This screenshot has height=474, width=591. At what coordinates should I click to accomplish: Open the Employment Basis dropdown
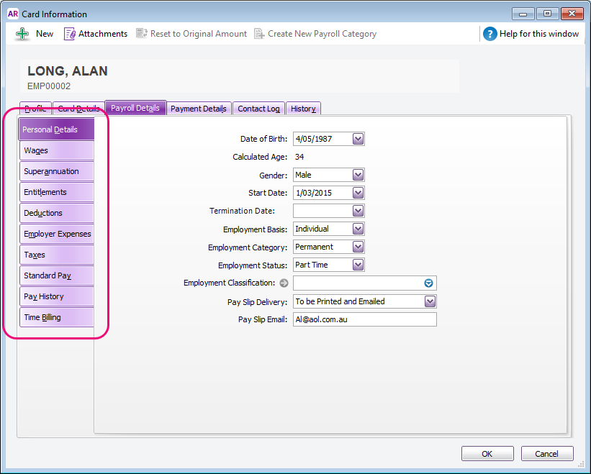coord(358,229)
